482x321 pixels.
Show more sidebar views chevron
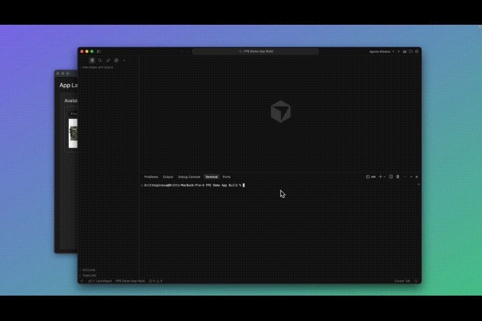coord(125,60)
